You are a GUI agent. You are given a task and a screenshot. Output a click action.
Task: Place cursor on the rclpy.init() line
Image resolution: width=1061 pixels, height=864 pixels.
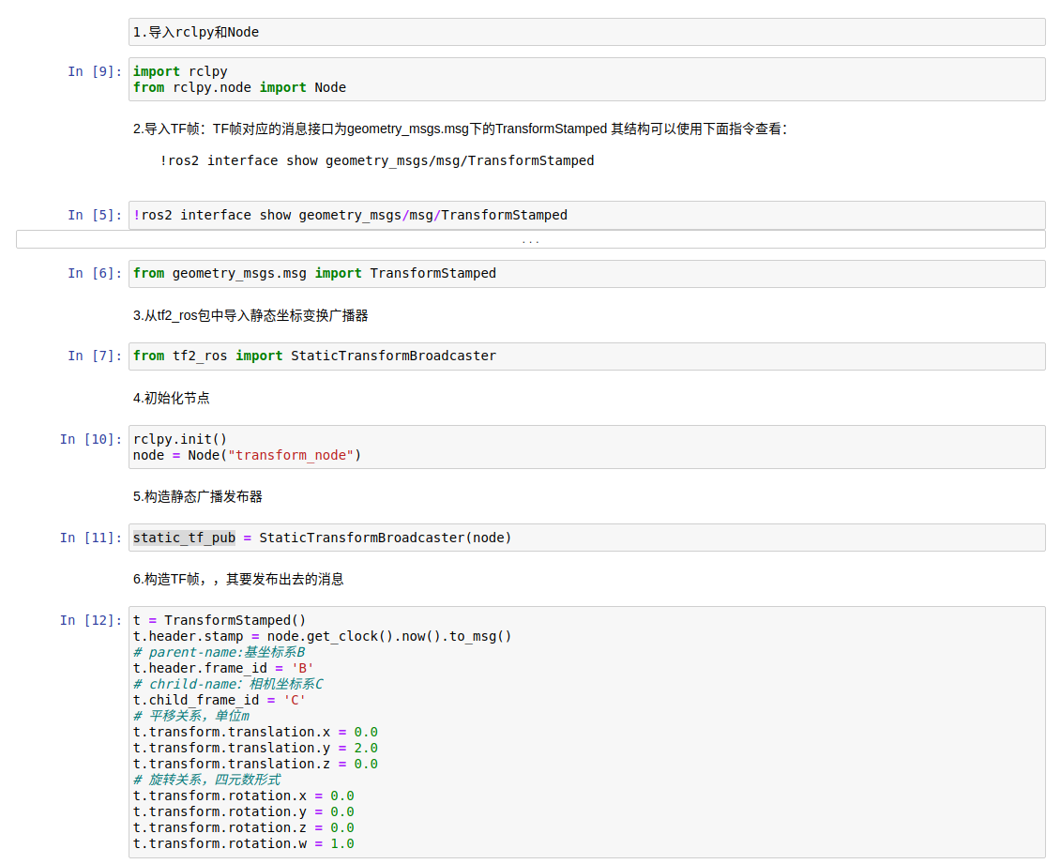[180, 439]
